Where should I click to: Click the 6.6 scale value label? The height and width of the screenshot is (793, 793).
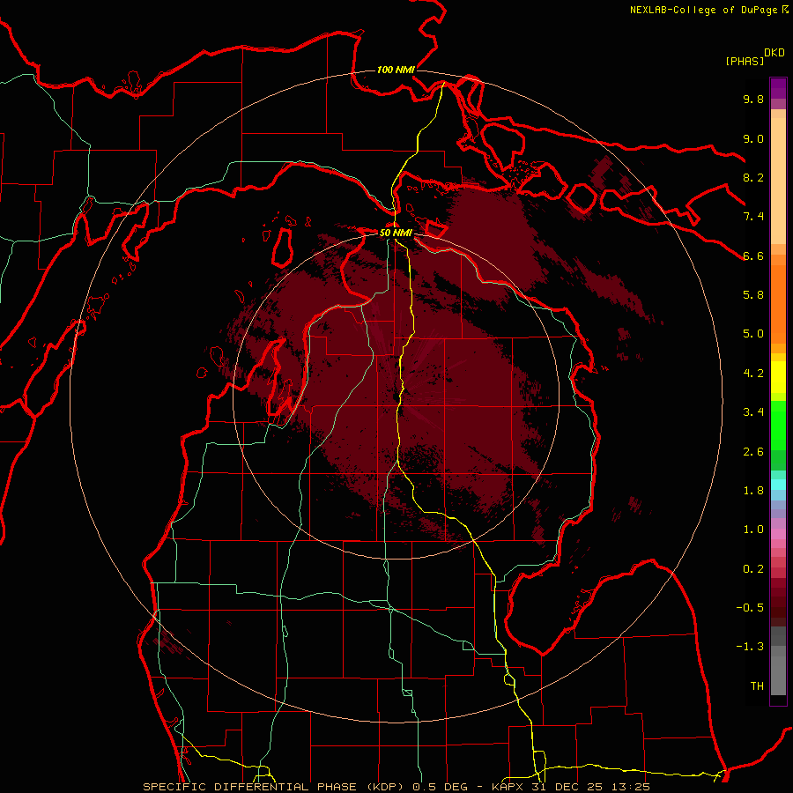pyautogui.click(x=753, y=256)
